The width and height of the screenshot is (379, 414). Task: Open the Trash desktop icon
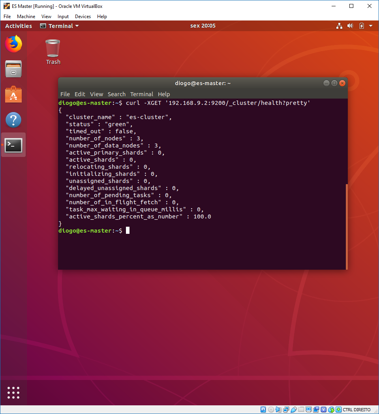point(53,52)
